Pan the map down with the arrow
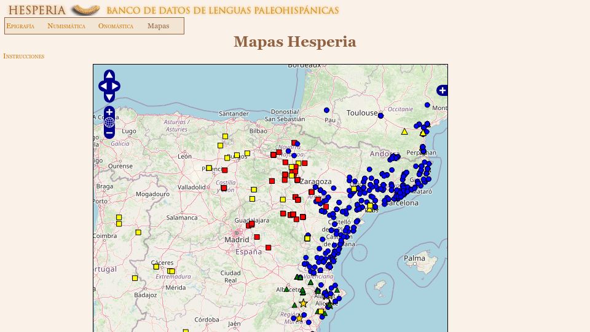This screenshot has width=590, height=332. click(x=109, y=98)
